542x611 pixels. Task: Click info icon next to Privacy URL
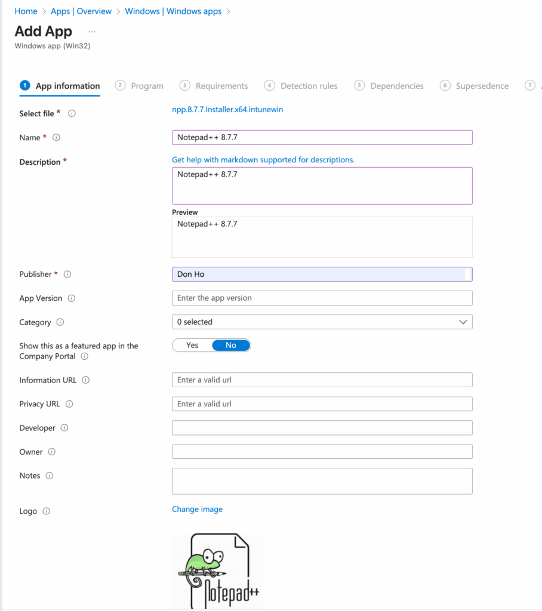pos(69,404)
